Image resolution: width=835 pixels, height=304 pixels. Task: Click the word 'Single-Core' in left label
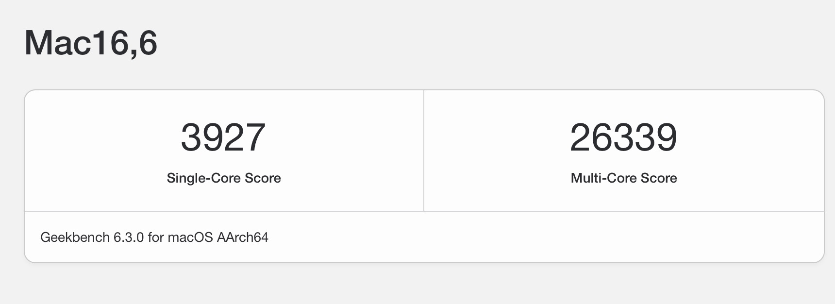pyautogui.click(x=203, y=178)
